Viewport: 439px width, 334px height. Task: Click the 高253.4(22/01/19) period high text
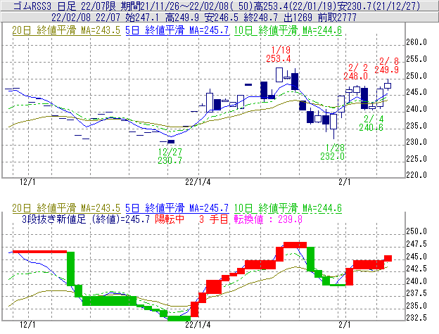tap(295, 6)
